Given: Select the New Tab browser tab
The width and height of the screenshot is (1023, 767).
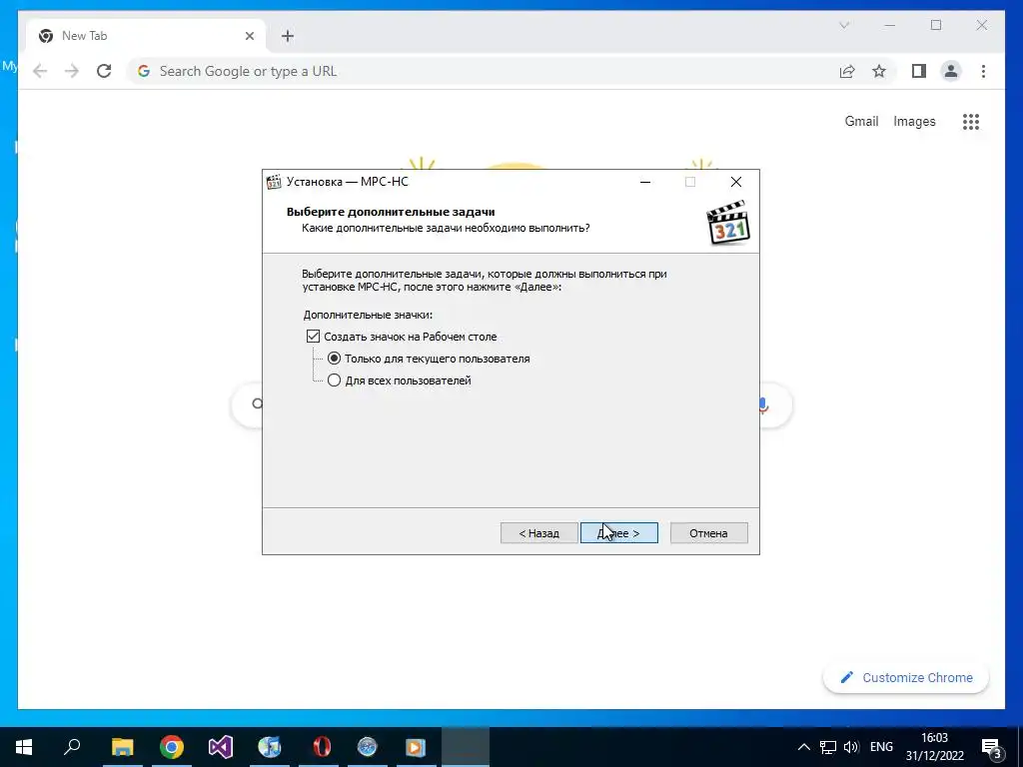Looking at the screenshot, I should click(146, 36).
